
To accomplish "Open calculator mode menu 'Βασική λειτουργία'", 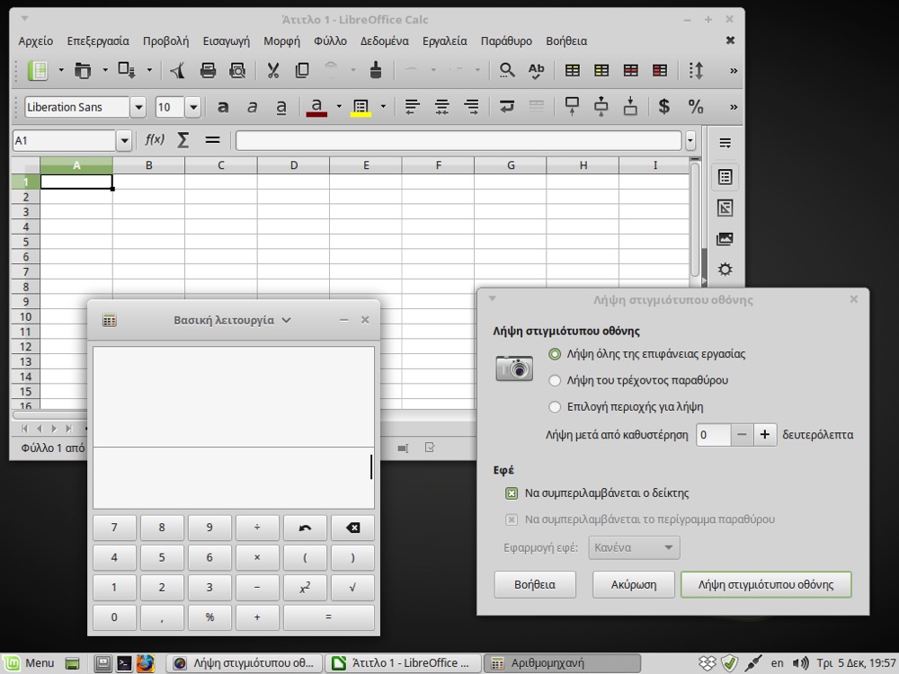I will 232,321.
